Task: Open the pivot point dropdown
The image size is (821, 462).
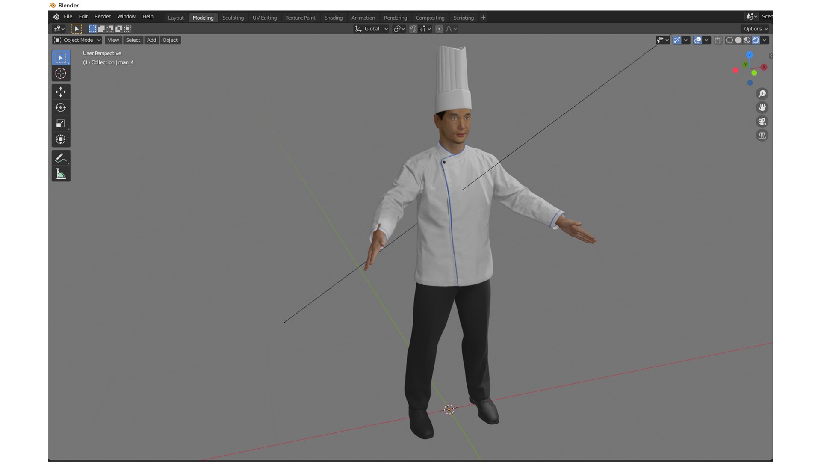Action: pyautogui.click(x=399, y=29)
